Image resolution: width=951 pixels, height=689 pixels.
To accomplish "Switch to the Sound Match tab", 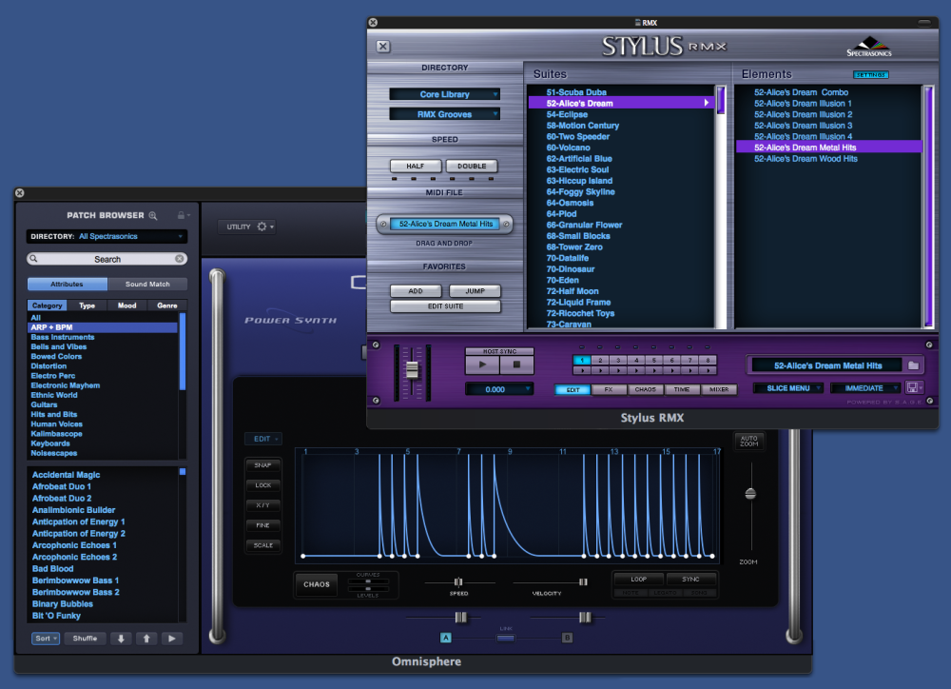I will pyautogui.click(x=147, y=285).
